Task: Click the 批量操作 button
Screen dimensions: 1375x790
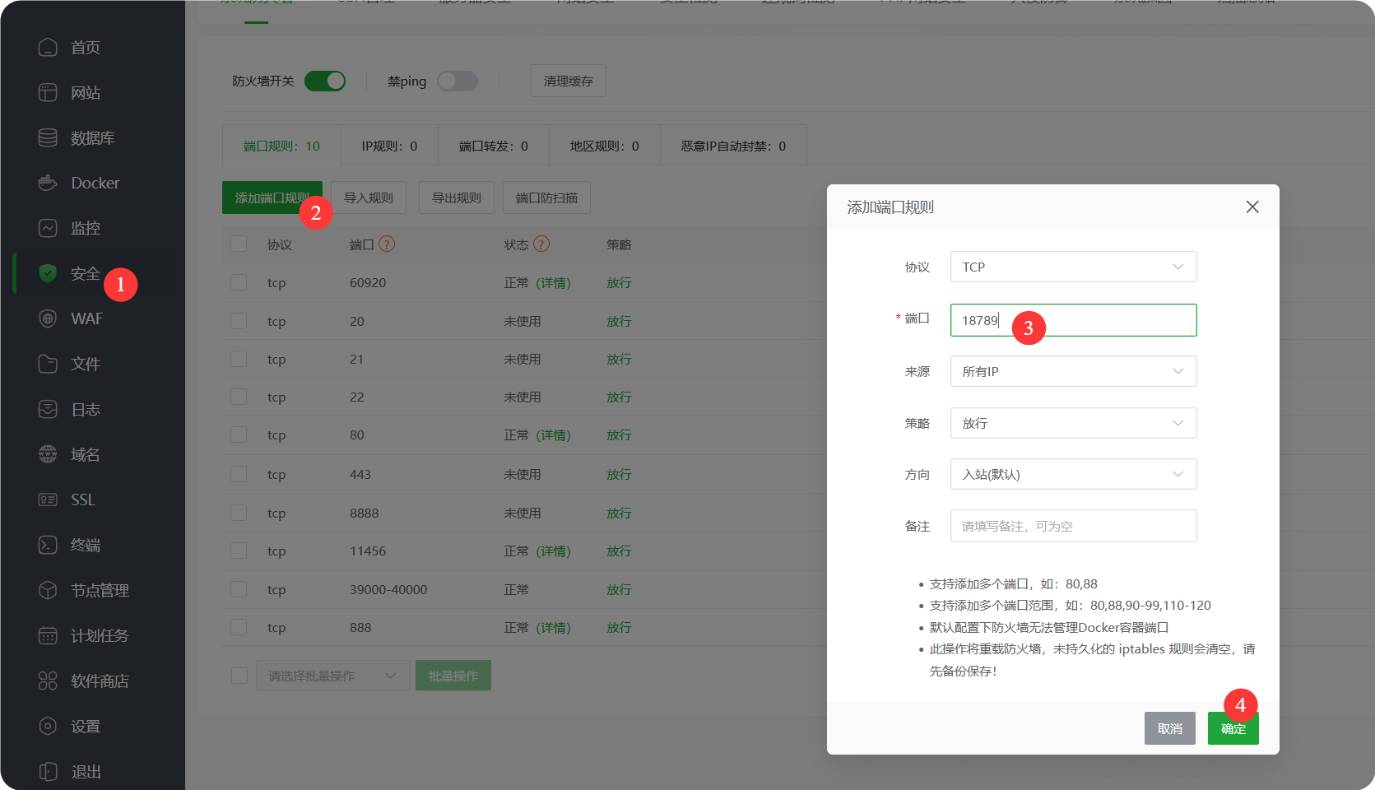Action: pyautogui.click(x=453, y=676)
